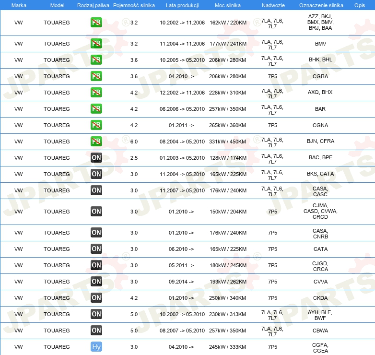Click the Moc silnika column header

[x=228, y=5]
